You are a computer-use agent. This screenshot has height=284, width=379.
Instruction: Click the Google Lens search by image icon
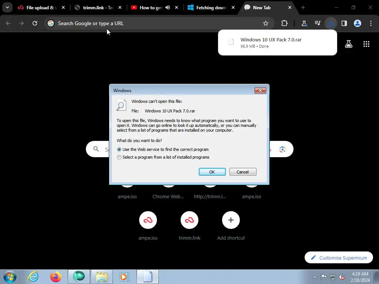pos(282,149)
